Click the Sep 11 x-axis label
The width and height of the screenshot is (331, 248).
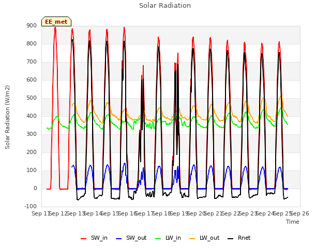click(x=41, y=213)
